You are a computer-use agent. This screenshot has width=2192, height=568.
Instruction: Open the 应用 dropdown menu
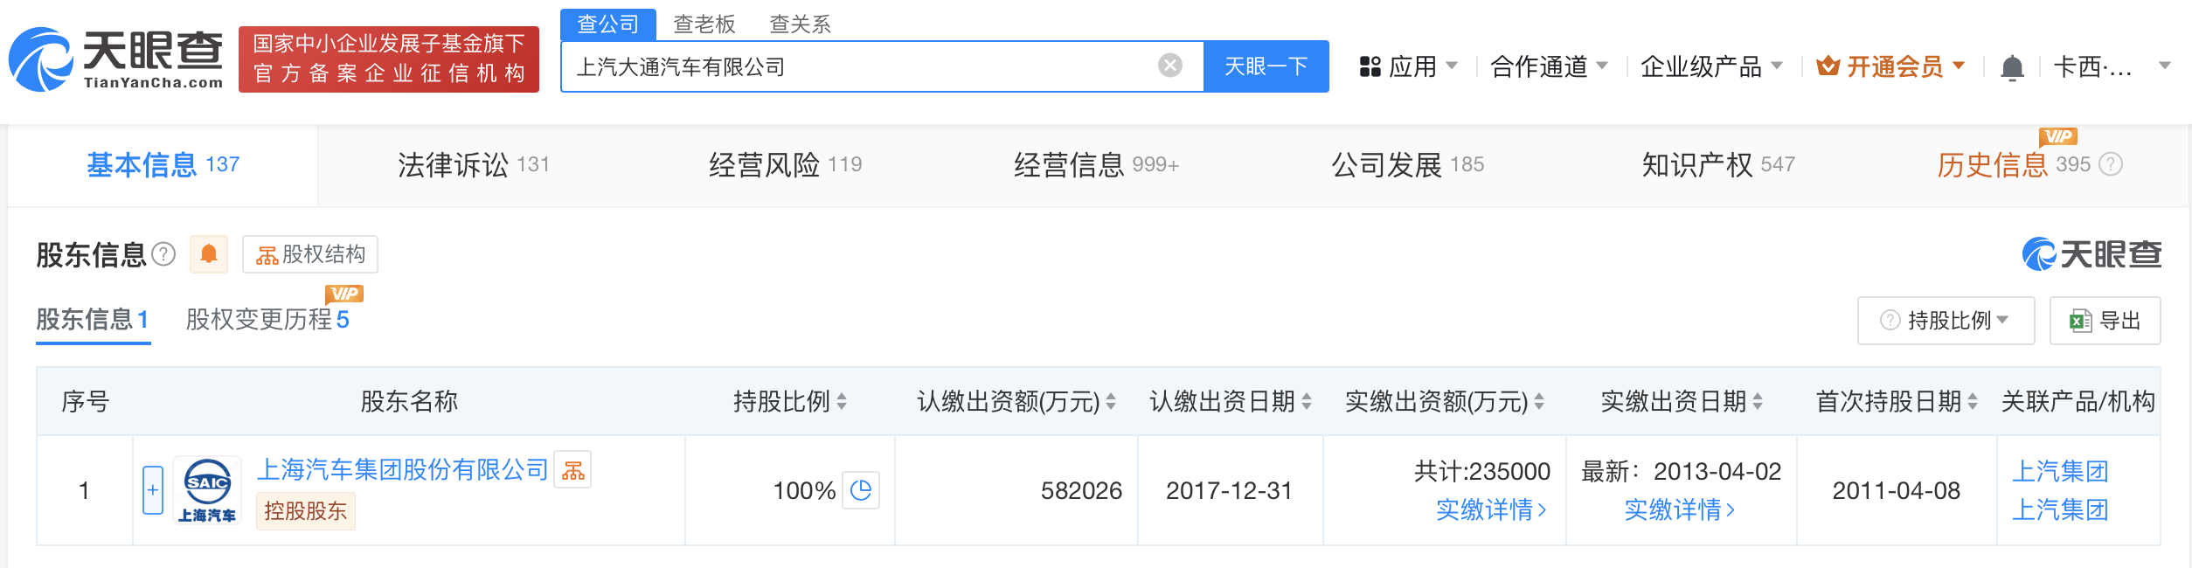(1409, 66)
